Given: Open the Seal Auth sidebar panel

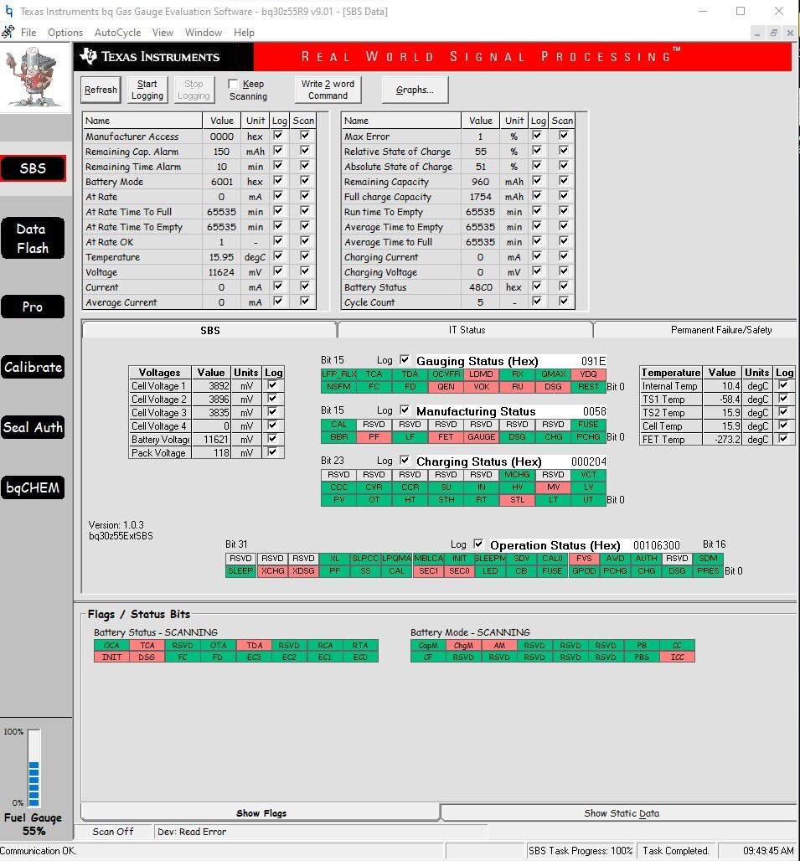Looking at the screenshot, I should [33, 427].
